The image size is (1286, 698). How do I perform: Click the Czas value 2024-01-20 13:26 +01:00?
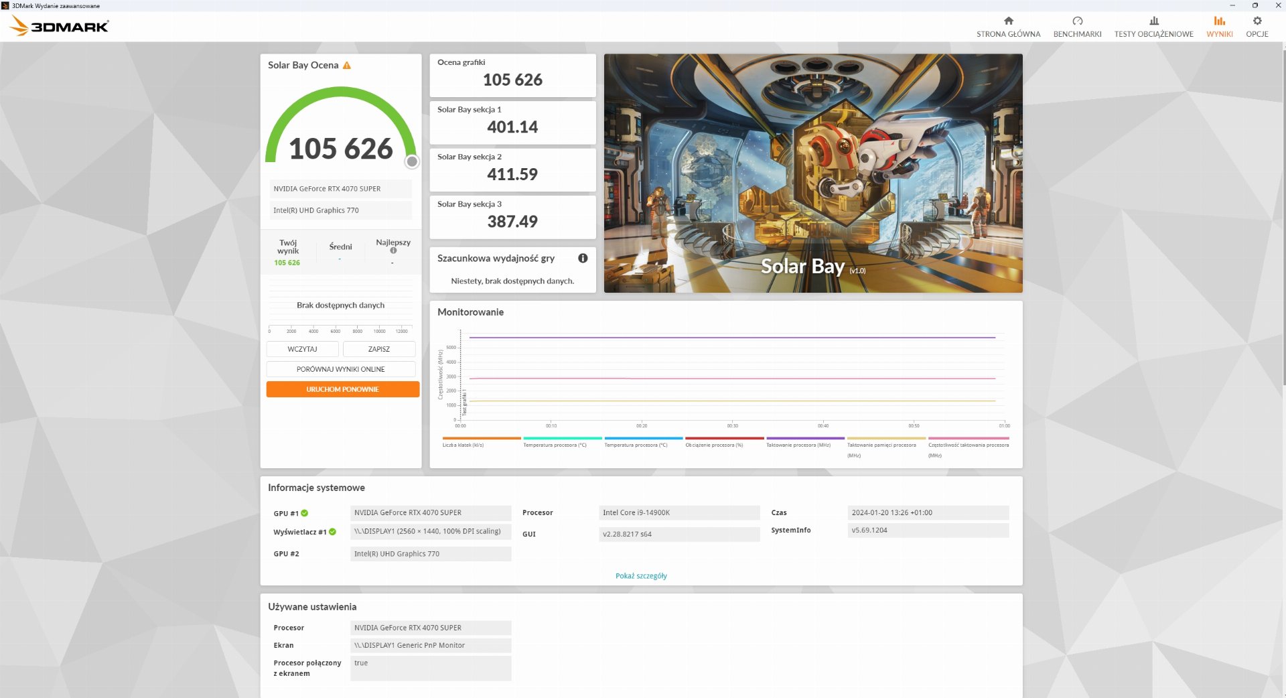[x=928, y=513]
